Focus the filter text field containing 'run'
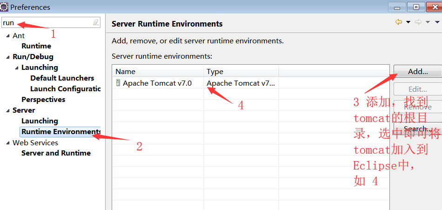442x210 pixels. [47, 22]
